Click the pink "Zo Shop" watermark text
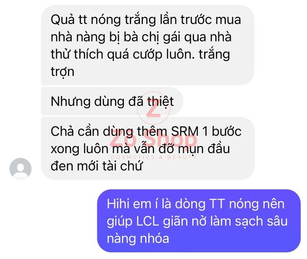 click(x=153, y=139)
